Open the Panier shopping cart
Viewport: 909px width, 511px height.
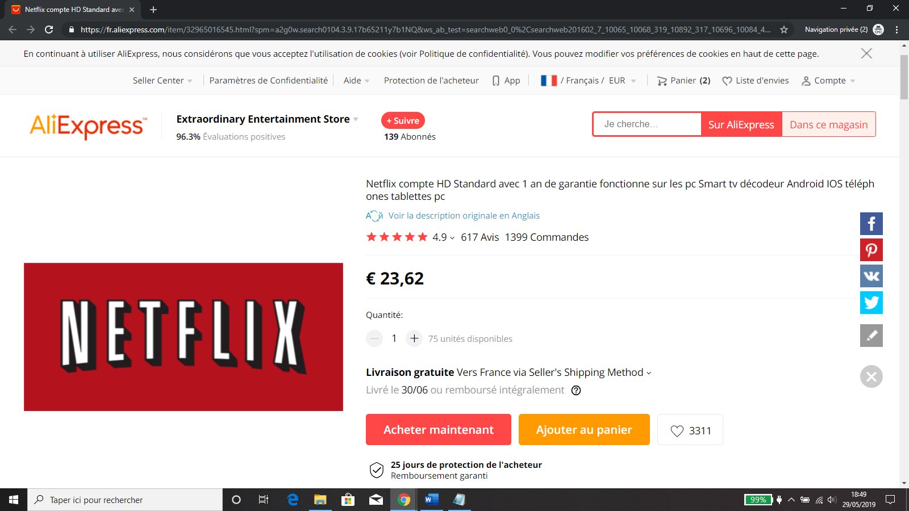point(683,81)
